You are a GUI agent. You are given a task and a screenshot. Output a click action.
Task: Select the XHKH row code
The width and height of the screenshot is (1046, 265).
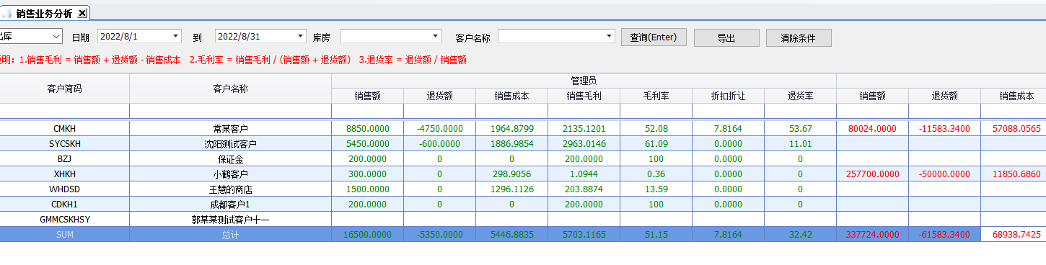65,174
